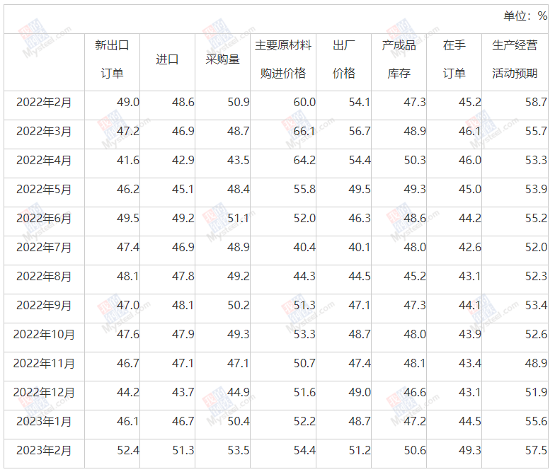Click the 66.1 cell in 2022年3月 row
The height and width of the screenshot is (472, 555).
pyautogui.click(x=304, y=132)
